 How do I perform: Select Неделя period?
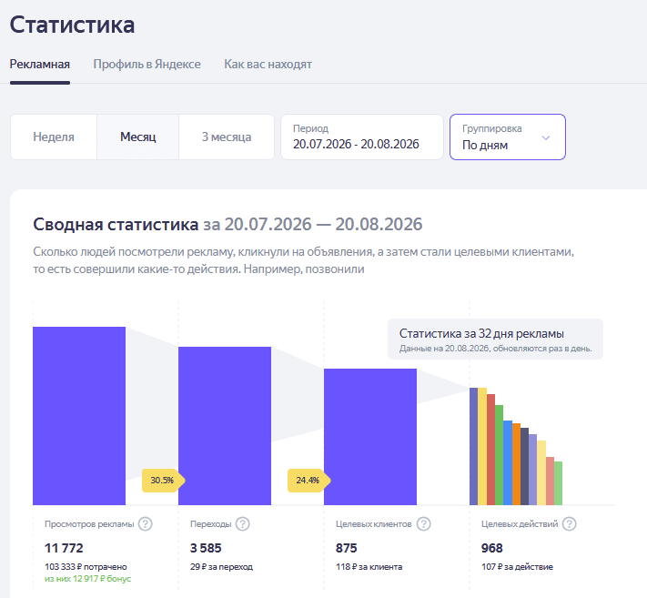(54, 137)
